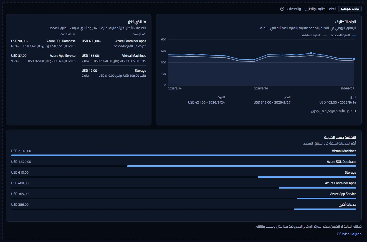Screen dimensions: 367x242
Task: Click Azure SQL Database in the decreased list
Action: (x=61, y=41)
